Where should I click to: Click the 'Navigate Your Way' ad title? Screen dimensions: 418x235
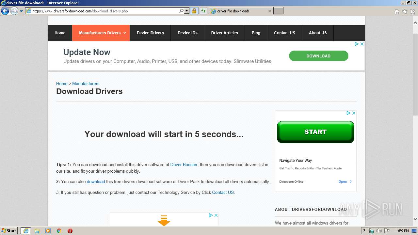coord(296,161)
